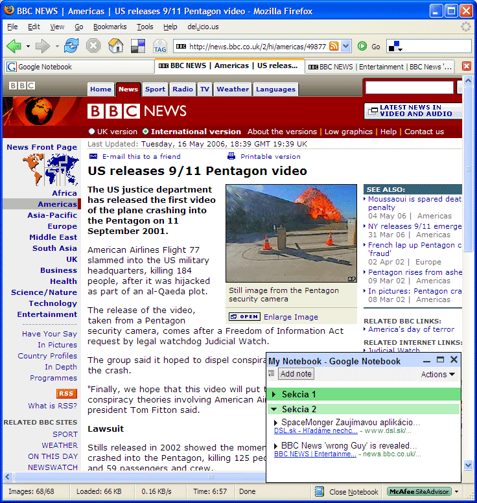Click the Moussaoui is spared death penalty link
The height and width of the screenshot is (503, 477).
click(x=414, y=203)
